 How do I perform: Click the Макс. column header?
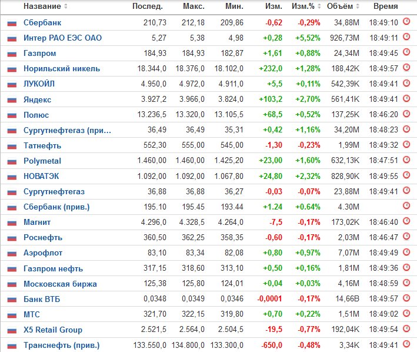(x=194, y=6)
